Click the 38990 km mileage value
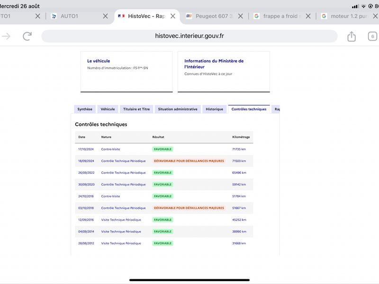379x284 pixels. coord(239,231)
